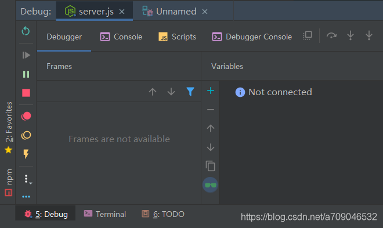The width and height of the screenshot is (383, 228).
Task: Click the Rerun server.js icon
Action: [26, 31]
